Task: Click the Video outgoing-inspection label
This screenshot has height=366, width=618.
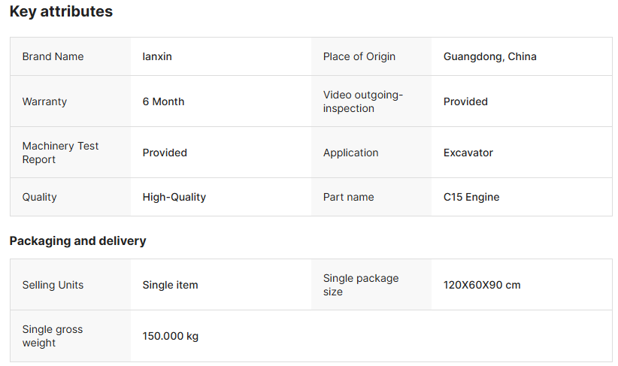Action: click(363, 101)
